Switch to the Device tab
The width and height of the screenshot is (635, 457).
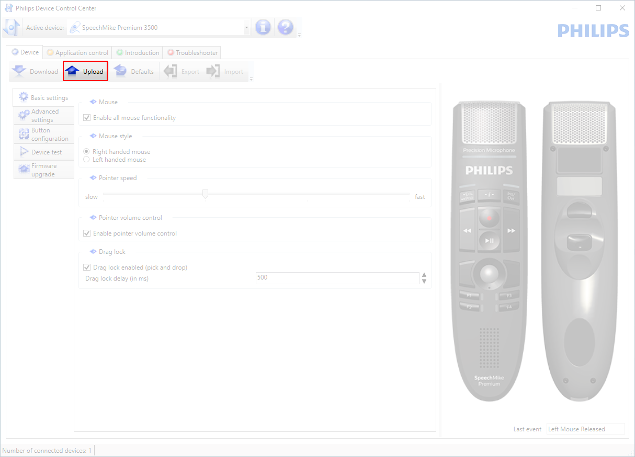point(25,52)
